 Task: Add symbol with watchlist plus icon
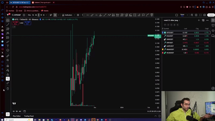[199, 20]
